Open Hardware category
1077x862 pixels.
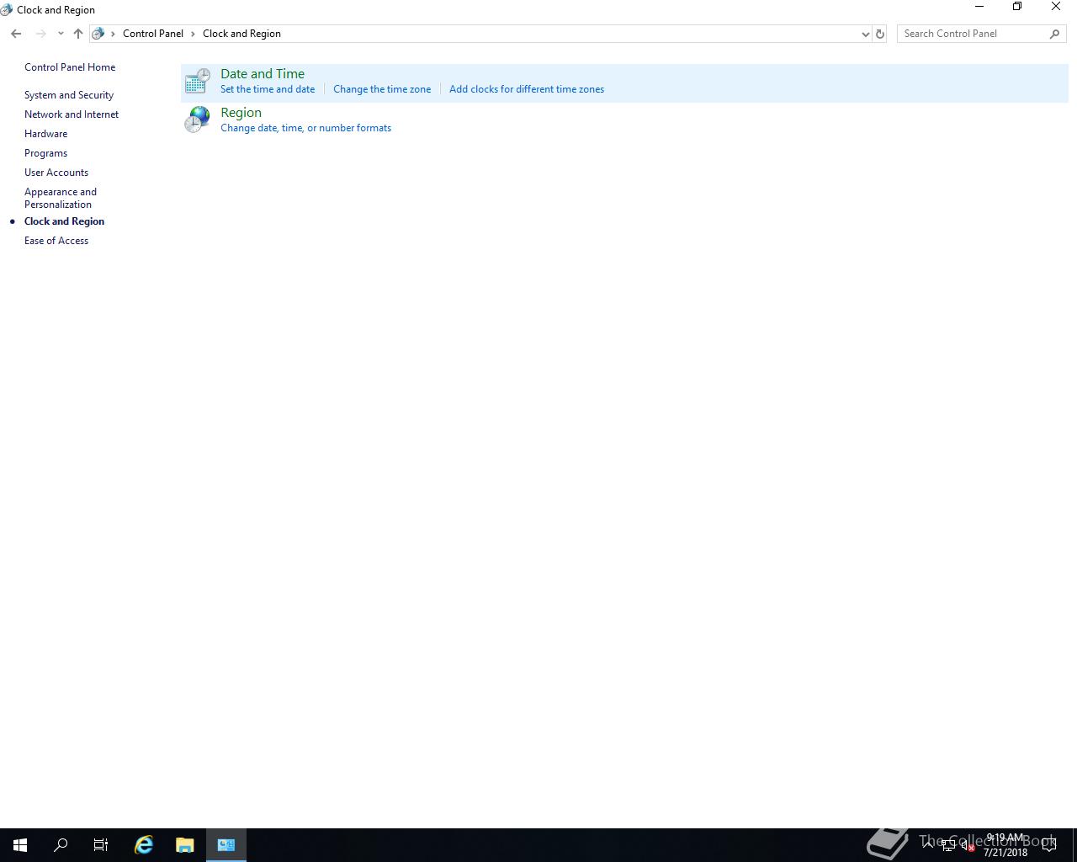pos(45,134)
